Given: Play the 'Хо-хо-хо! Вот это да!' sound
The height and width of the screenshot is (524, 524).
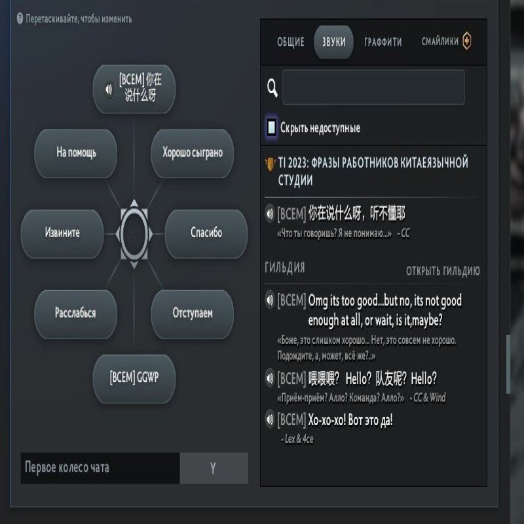Looking at the screenshot, I should pos(270,420).
